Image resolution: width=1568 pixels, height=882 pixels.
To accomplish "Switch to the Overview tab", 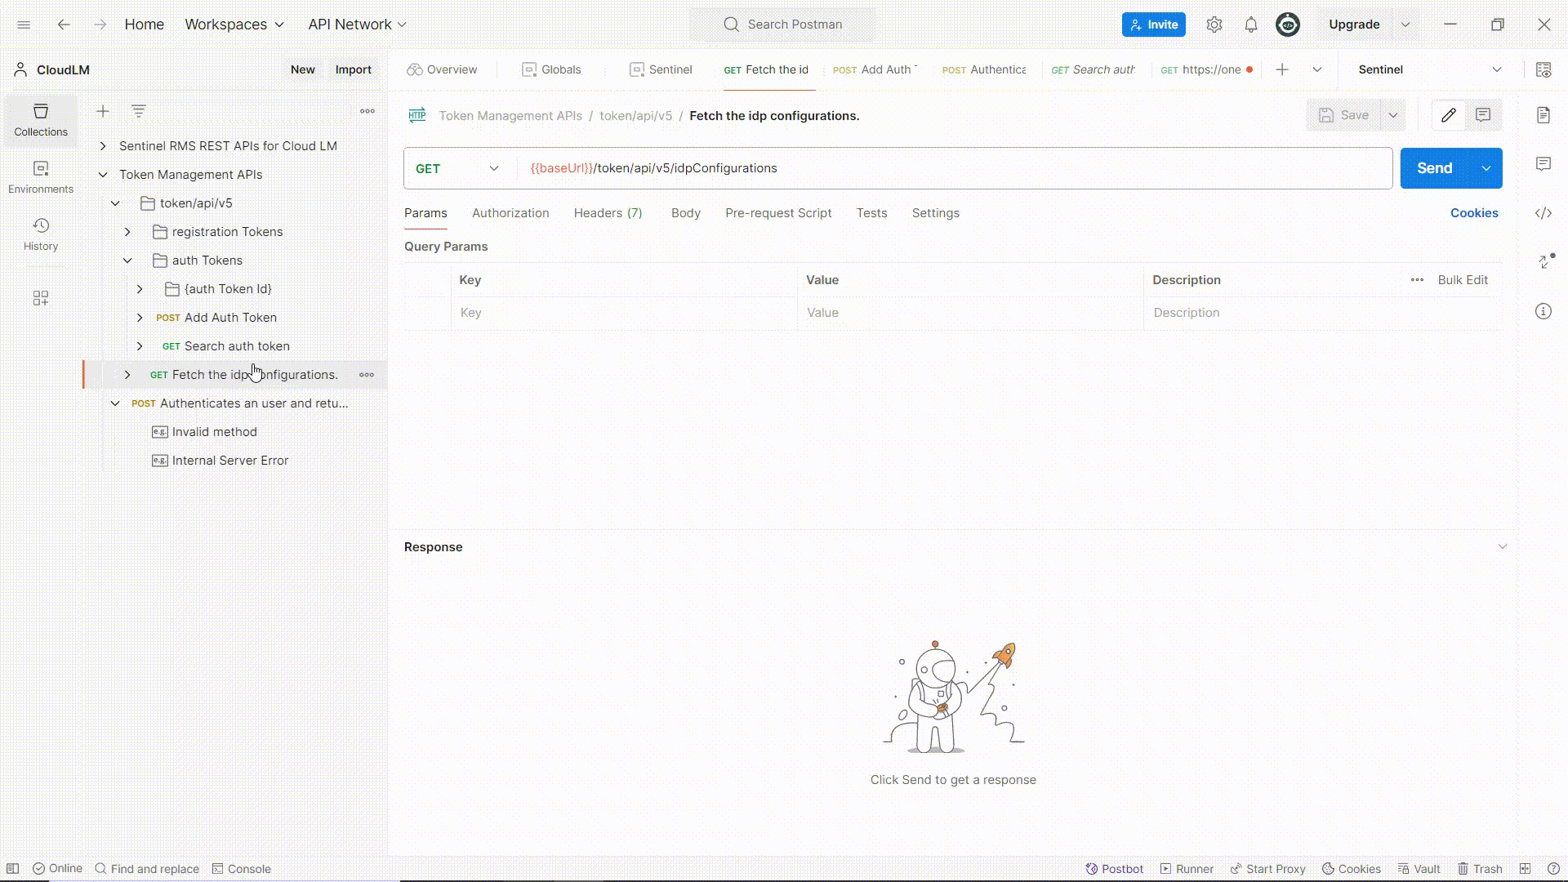I will (442, 69).
